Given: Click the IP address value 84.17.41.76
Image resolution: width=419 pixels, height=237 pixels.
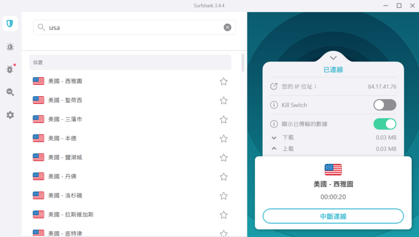Looking at the screenshot, I should point(382,86).
